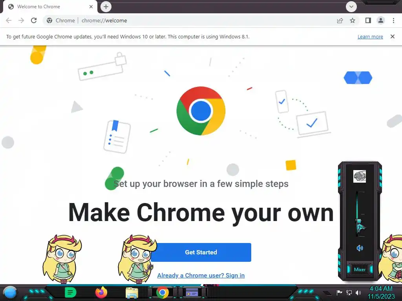Go forward with the forward arrow
Image resolution: width=402 pixels, height=301 pixels.
point(21,20)
